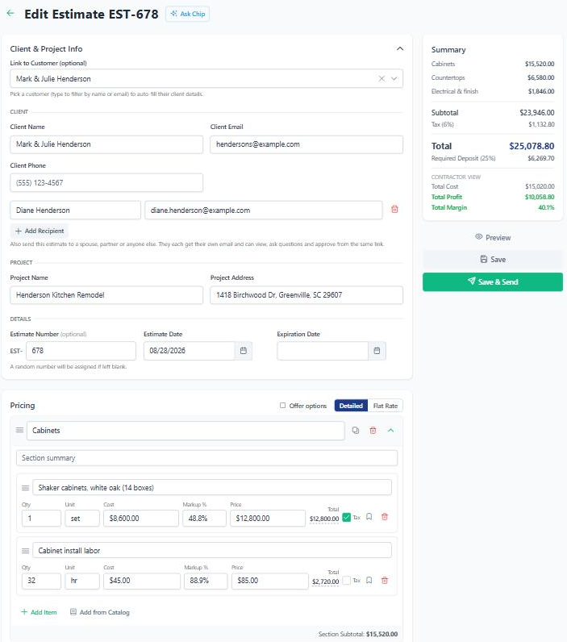Edit the Cabinet install labor item name
This screenshot has width=567, height=642.
212,551
